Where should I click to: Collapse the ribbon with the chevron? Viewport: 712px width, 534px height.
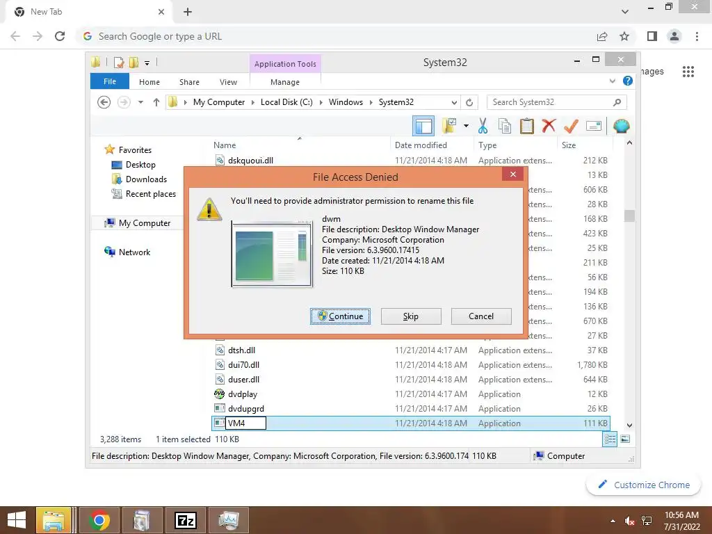click(613, 81)
